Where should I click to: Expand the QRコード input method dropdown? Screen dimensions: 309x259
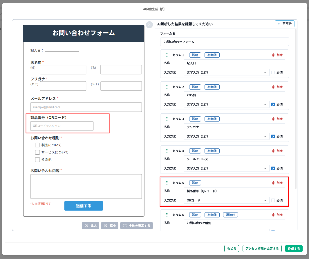pos(227,200)
